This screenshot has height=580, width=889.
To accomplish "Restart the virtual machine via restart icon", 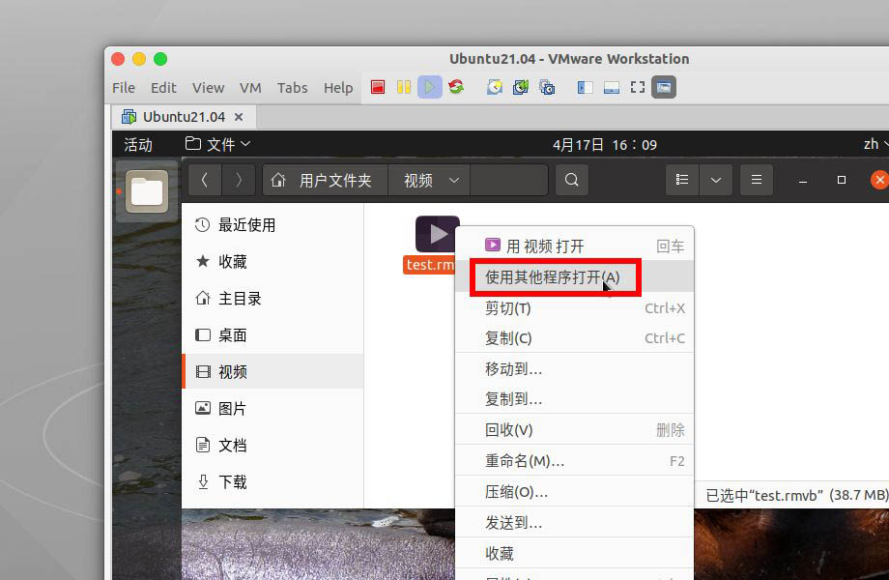I will (x=454, y=87).
